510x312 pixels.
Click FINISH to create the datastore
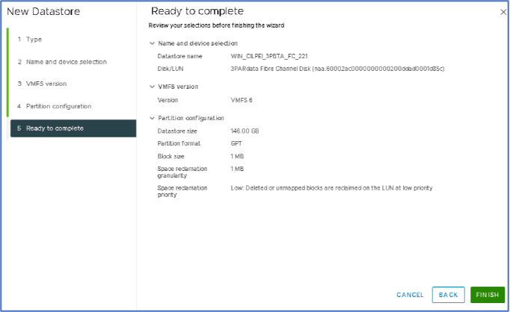pos(488,295)
